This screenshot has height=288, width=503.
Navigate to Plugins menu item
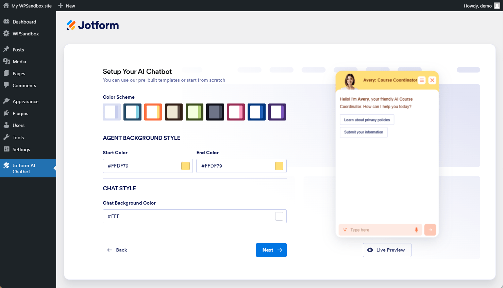click(28, 113)
